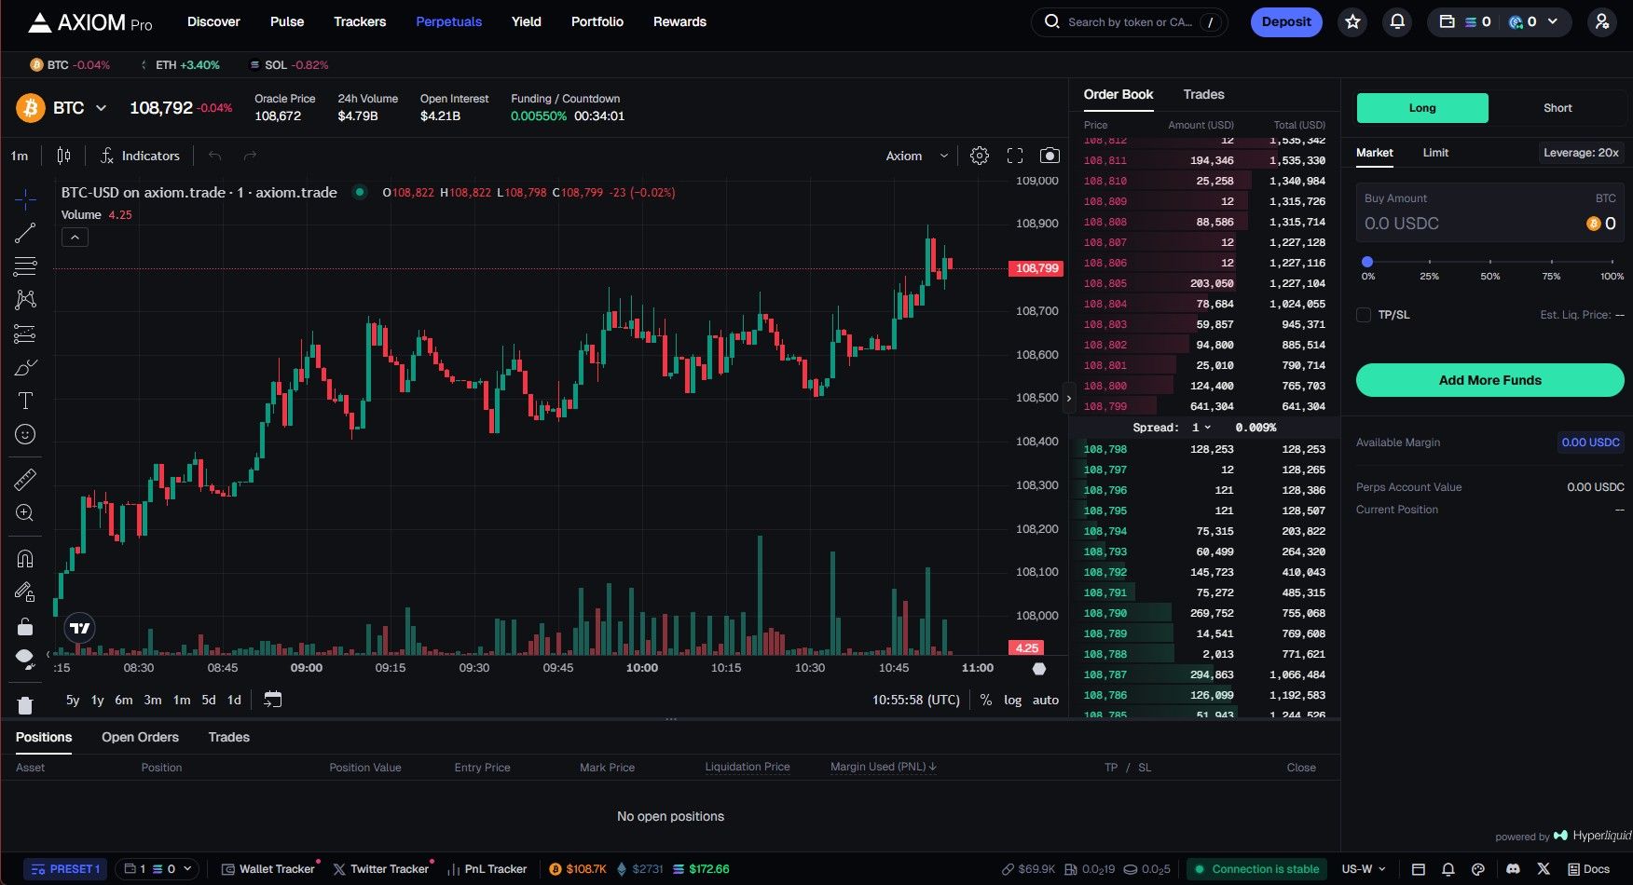Screen dimensions: 1633x885
Task: Open the notifications bell in header
Action: (1396, 21)
